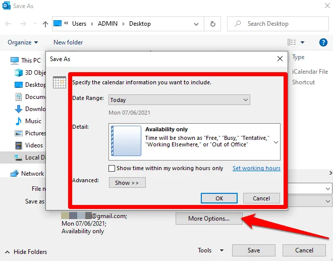The height and width of the screenshot is (261, 333).
Task: Collapse the pane with Hide Folders
Action: 26,252
